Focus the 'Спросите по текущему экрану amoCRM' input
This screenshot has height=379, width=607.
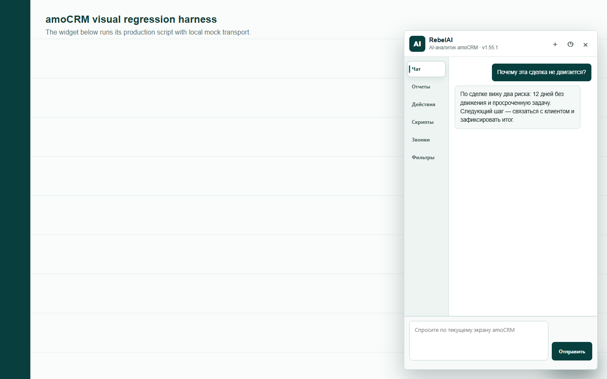(479, 341)
